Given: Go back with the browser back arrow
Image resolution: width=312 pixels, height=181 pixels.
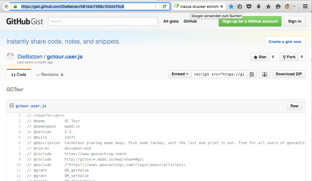Looking at the screenshot, I should click(6, 6).
